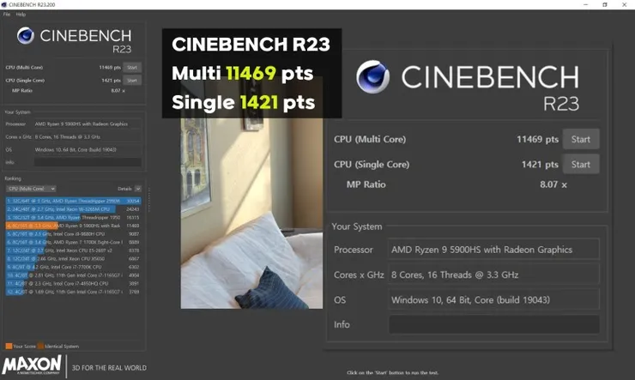Click the sidebar MP Ratio 8.07 x value

118,91
